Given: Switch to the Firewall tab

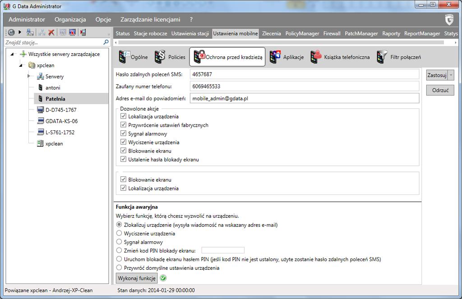Looking at the screenshot, I should pos(332,33).
